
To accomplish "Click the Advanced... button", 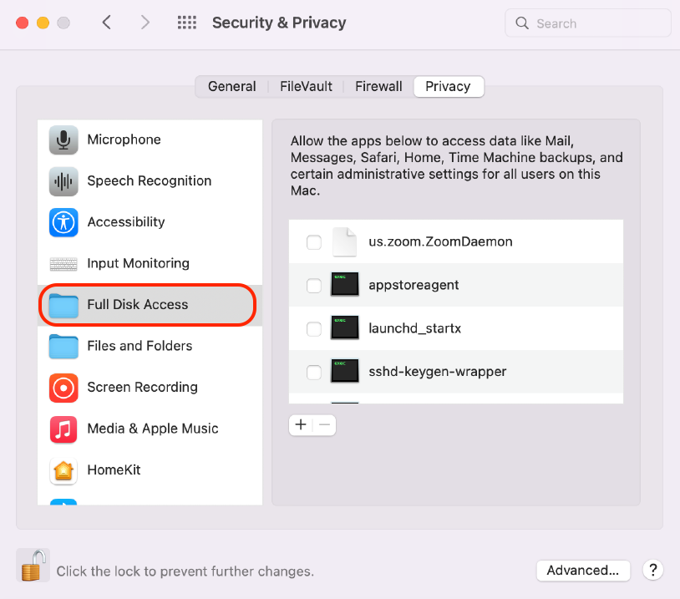I will (582, 571).
